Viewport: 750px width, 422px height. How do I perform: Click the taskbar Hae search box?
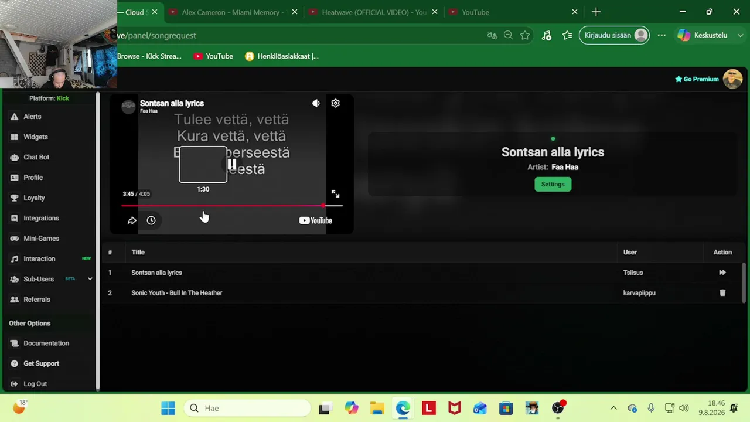(x=247, y=408)
